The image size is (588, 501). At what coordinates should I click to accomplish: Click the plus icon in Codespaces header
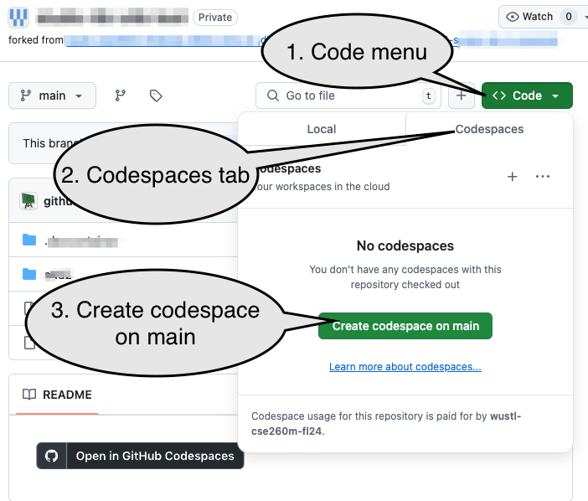coord(513,176)
